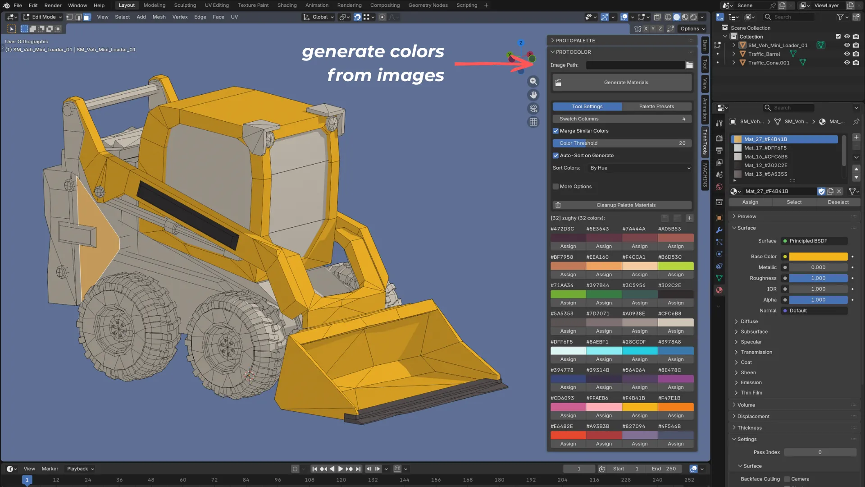Switch to the Shading workspace tab
865x487 pixels.
point(287,5)
